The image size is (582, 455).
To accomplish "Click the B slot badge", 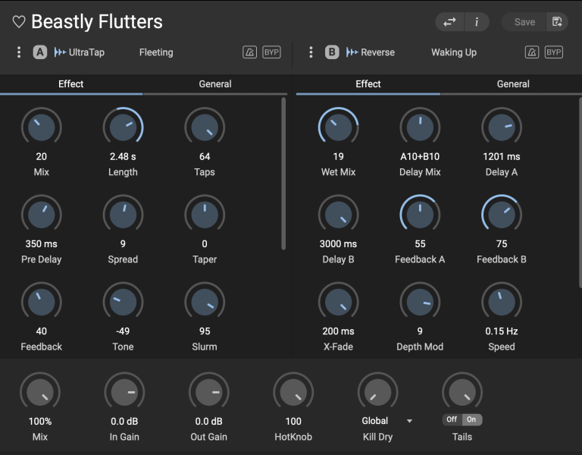I will 332,52.
